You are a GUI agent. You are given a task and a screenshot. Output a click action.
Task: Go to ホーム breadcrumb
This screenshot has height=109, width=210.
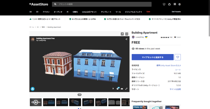click(x=32, y=27)
